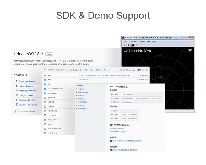Click the green scan mode icon

pos(133,45)
